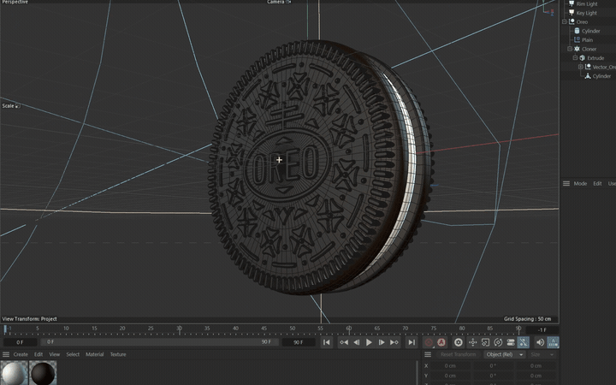Open the Mode menu
Viewport: 616px width, 385px height.
(x=580, y=183)
